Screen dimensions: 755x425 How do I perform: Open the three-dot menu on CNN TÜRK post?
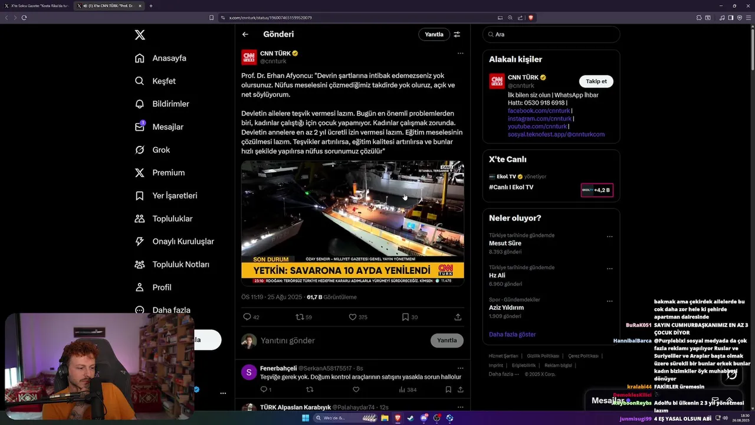pos(460,53)
